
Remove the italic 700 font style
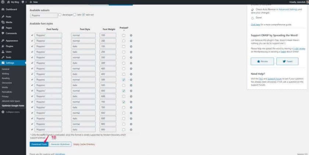pos(131,107)
